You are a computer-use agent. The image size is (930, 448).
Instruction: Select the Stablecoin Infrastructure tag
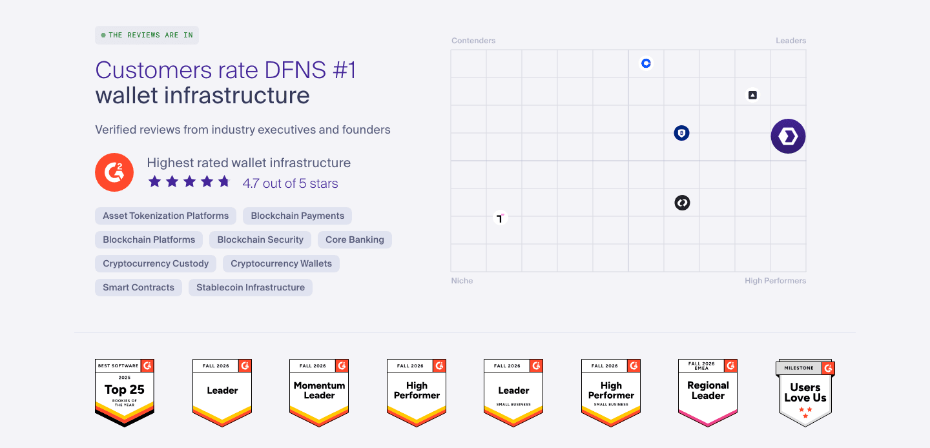(251, 287)
